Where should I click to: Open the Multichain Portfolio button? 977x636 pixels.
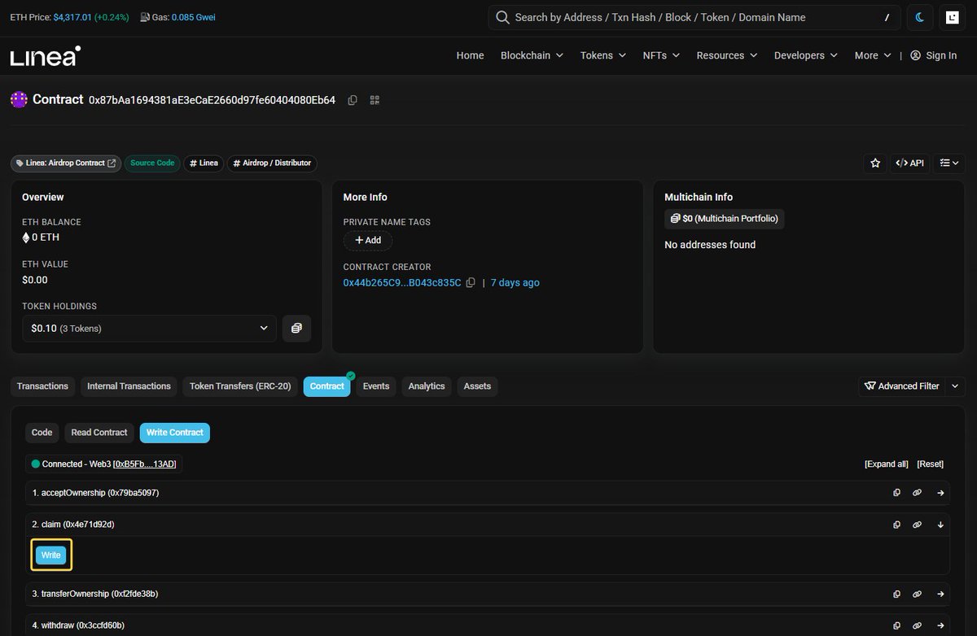(726, 218)
